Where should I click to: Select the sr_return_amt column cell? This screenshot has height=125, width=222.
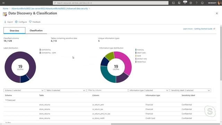click(98, 105)
